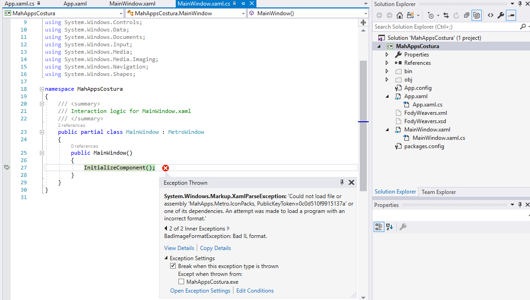
Task: Toggle Preview Selected Items in Solution Explorer
Action: tap(512, 15)
